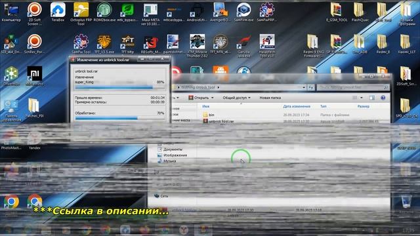Launch the AvengerBO… shortcut

(x=220, y=12)
